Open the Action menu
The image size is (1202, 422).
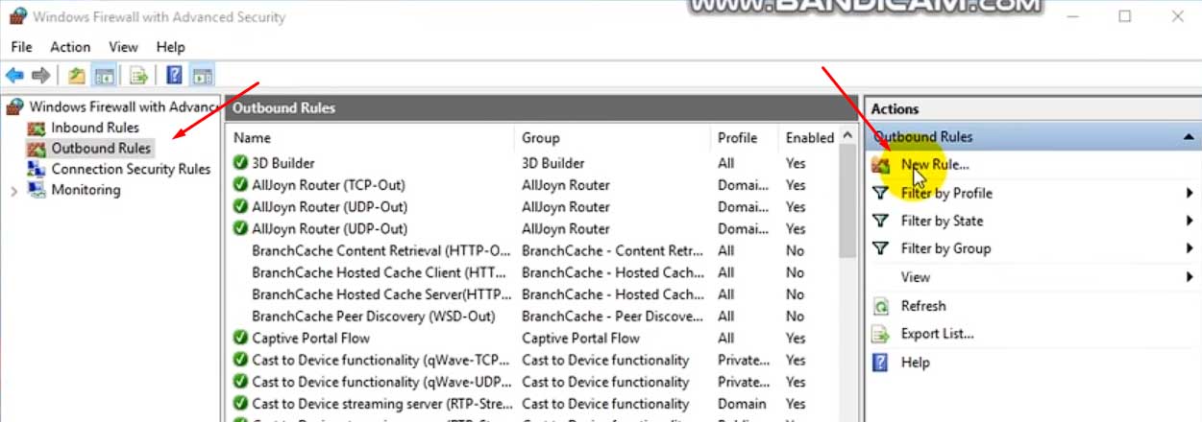[x=70, y=47]
